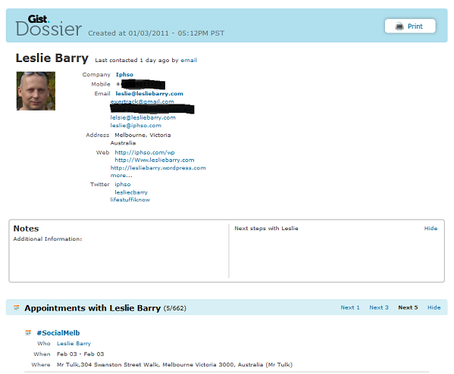
Task: Click exertrack@gmail.com email link
Action: click(142, 101)
